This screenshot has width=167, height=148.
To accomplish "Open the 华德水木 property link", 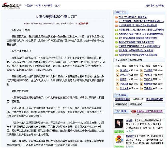I will 148,75.
